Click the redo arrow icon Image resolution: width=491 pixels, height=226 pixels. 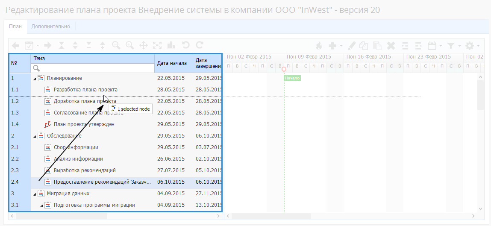[x=200, y=45]
